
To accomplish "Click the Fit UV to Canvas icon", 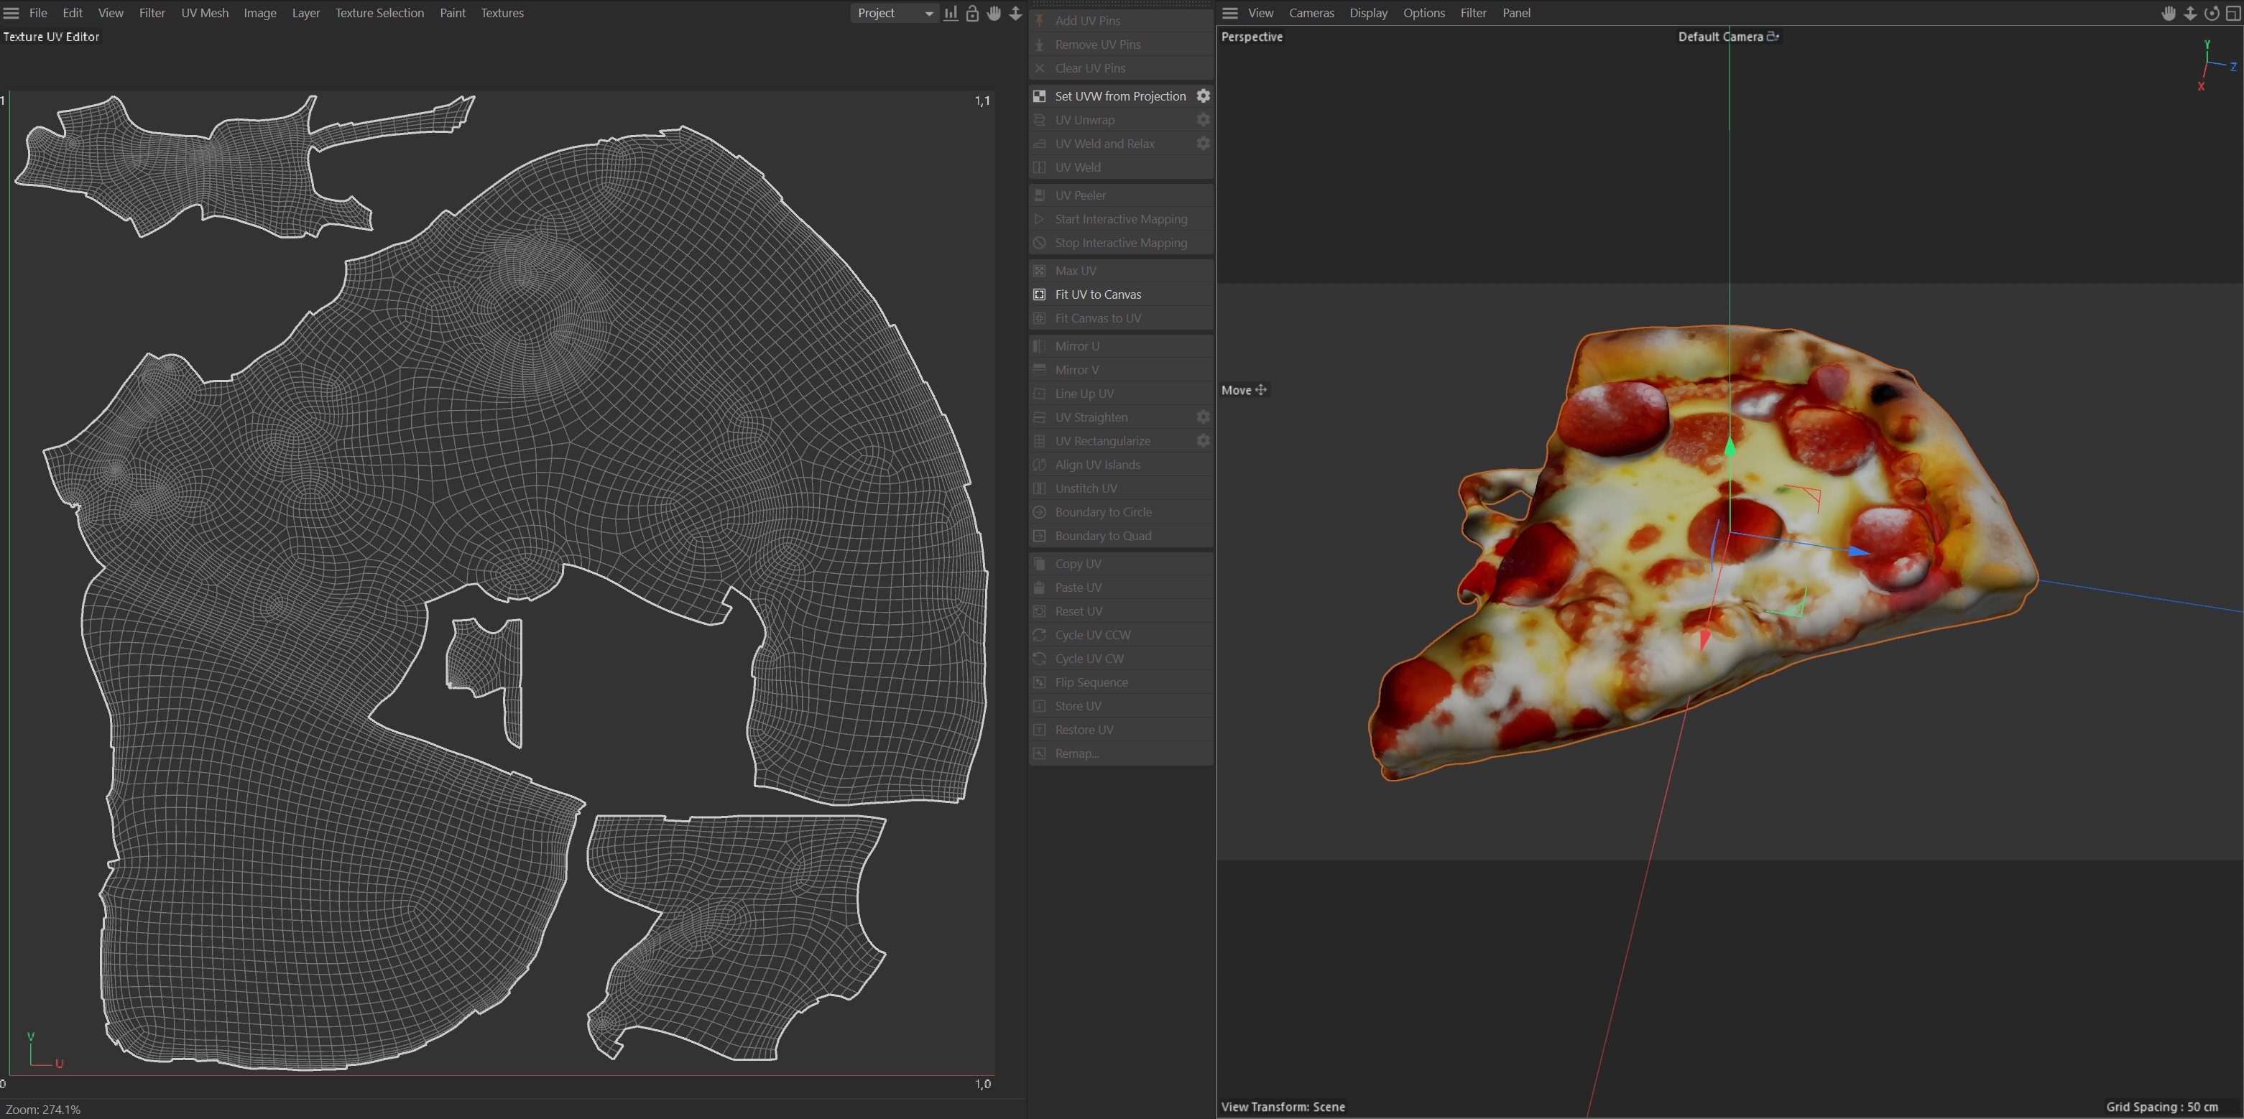I will point(1039,294).
